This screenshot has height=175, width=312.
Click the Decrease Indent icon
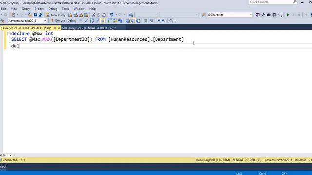[x=158, y=21]
